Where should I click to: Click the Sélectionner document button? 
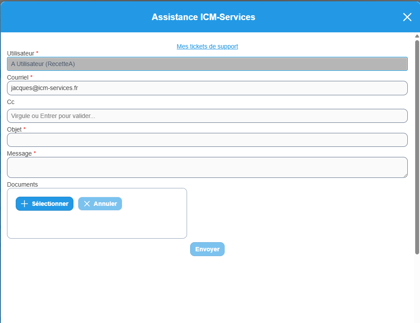(45, 204)
